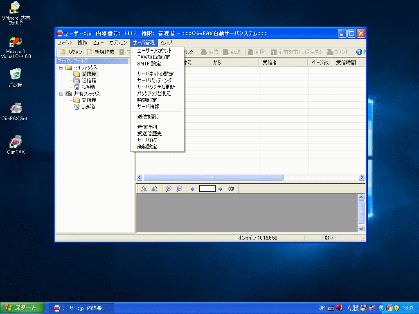This screenshot has height=314, width=419.
Task: Open the VMware 共有フォルダ desktop icon
Action: (16, 13)
